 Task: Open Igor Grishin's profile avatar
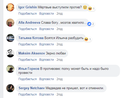[10, 7]
